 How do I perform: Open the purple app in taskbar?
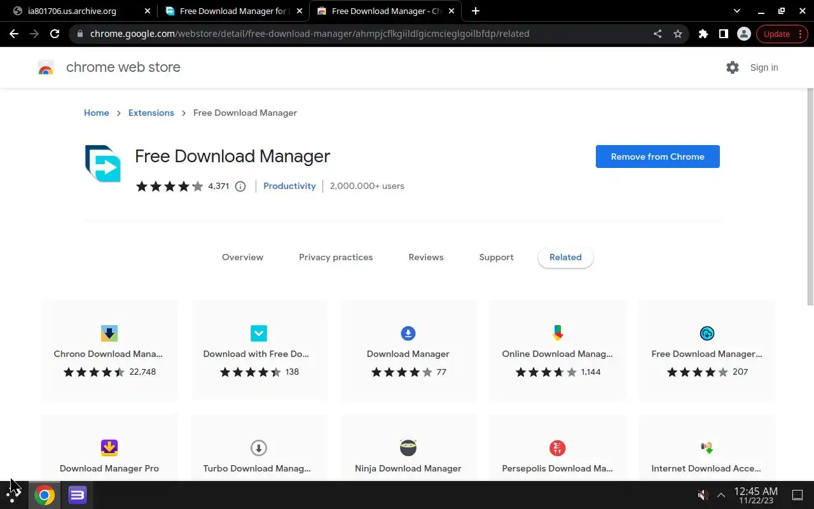(x=78, y=495)
